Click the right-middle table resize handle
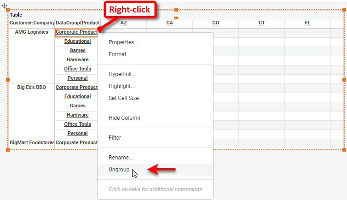The height and width of the screenshot is (200, 347). click(344, 80)
